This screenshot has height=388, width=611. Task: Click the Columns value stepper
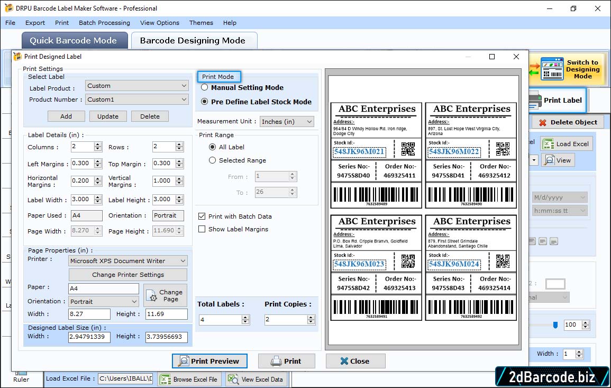98,147
